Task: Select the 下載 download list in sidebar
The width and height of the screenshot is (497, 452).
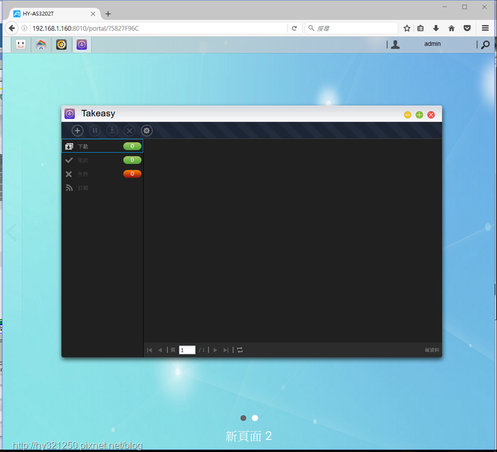Action: pyautogui.click(x=102, y=146)
